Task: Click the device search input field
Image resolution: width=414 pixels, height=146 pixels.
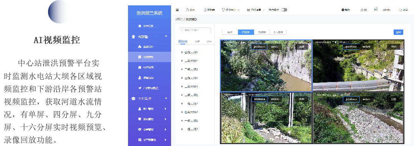Action: pos(195,30)
